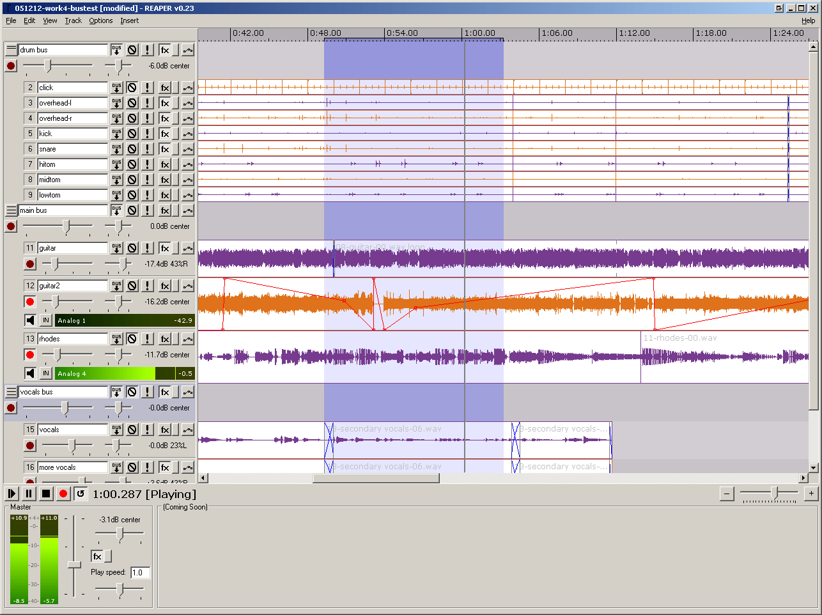Toggle record arm on the vocals track
This screenshot has height=615, width=822.
tap(30, 446)
